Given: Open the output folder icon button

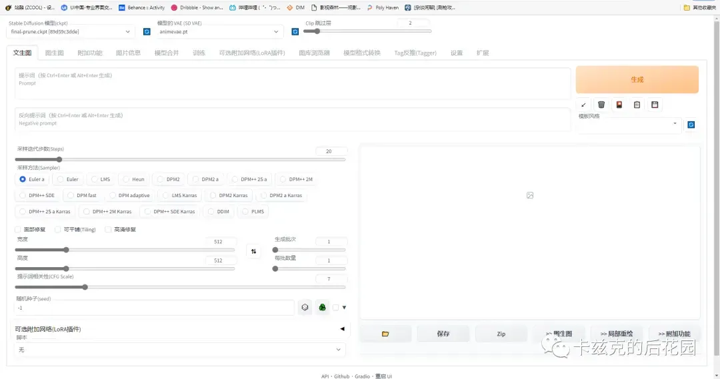Looking at the screenshot, I should [385, 334].
